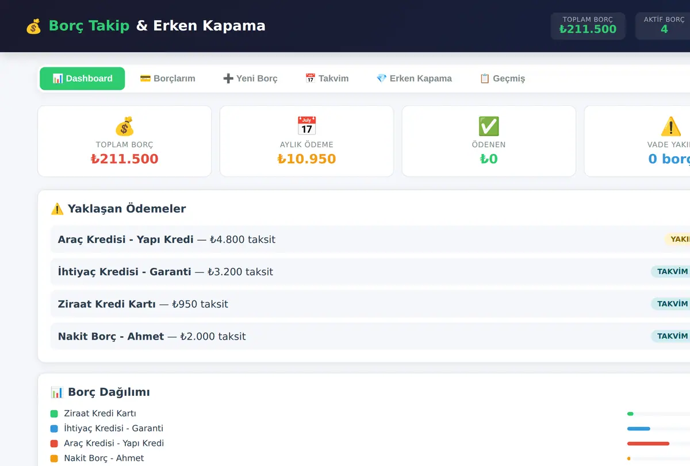Click the Aktif Borç 4 header badge
This screenshot has height=466, width=690.
[x=664, y=26]
